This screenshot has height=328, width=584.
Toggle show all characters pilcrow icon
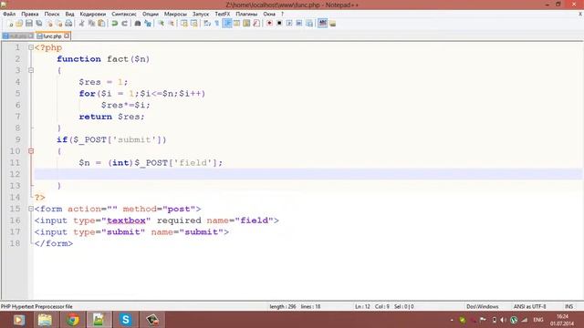point(217,24)
